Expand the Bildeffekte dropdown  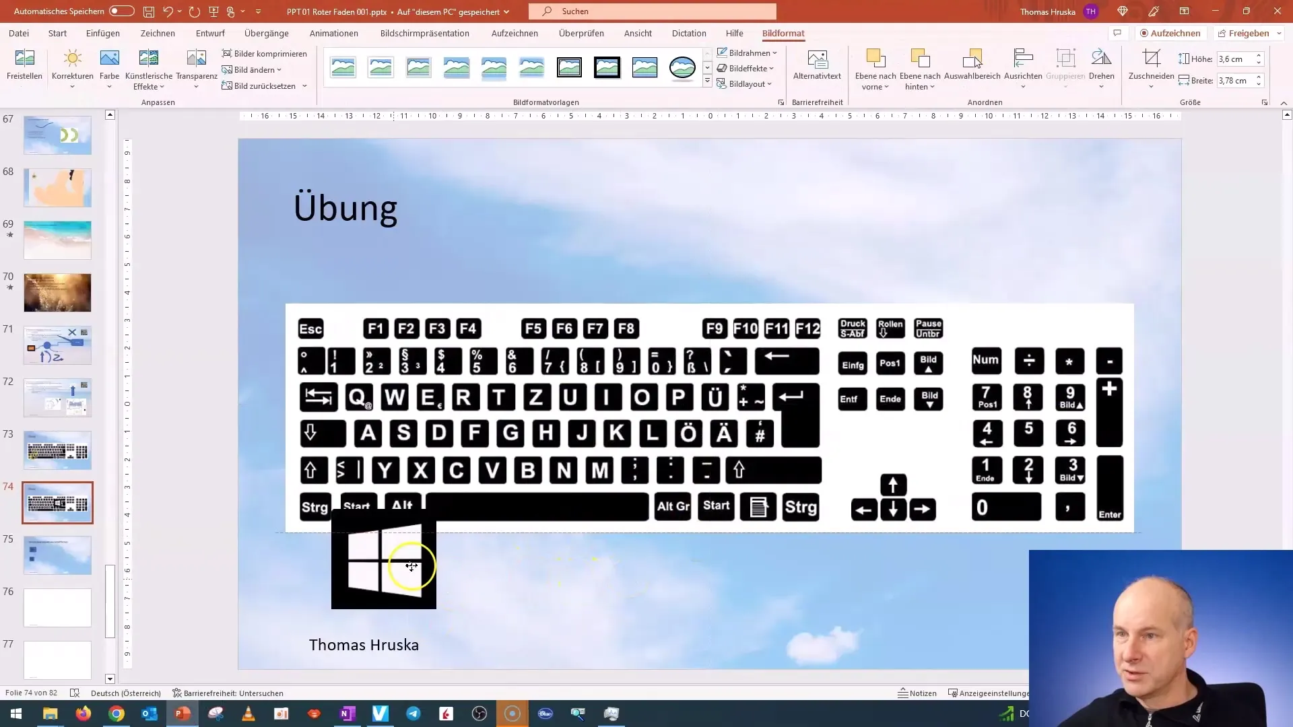tap(748, 68)
